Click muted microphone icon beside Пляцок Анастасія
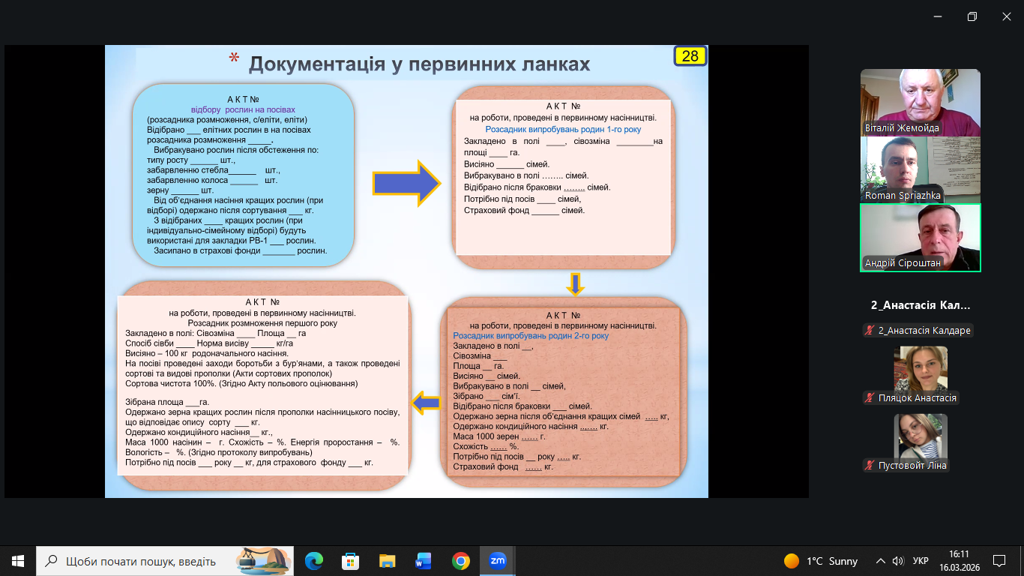The width and height of the screenshot is (1024, 576). 870,398
